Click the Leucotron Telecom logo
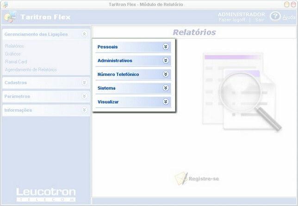Viewport: 298px width, 206px height. pyautogui.click(x=46, y=194)
